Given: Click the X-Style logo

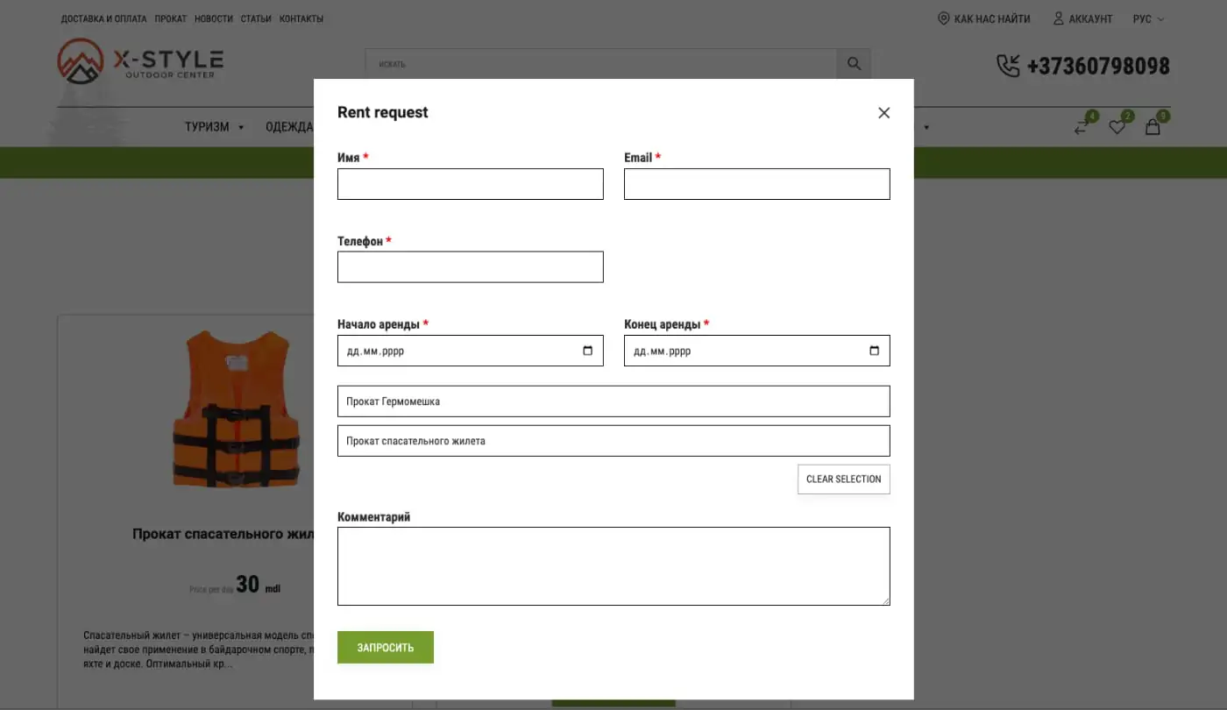Looking at the screenshot, I should tap(140, 61).
